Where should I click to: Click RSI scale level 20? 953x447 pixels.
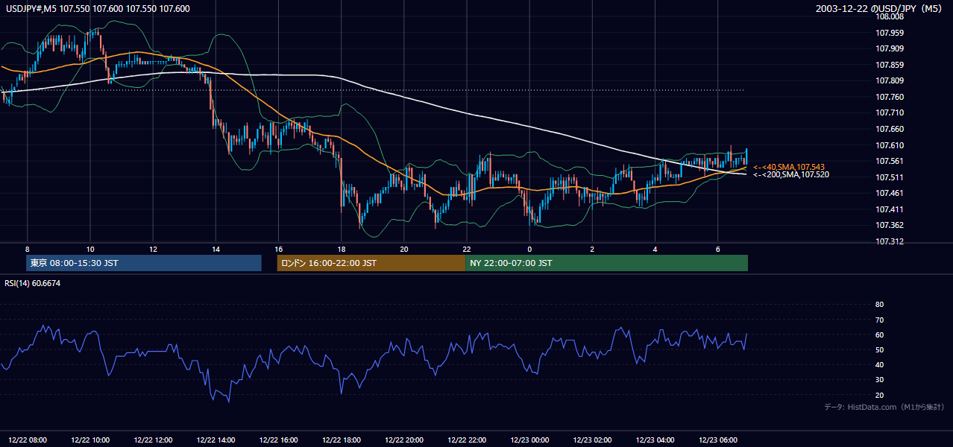coord(879,395)
